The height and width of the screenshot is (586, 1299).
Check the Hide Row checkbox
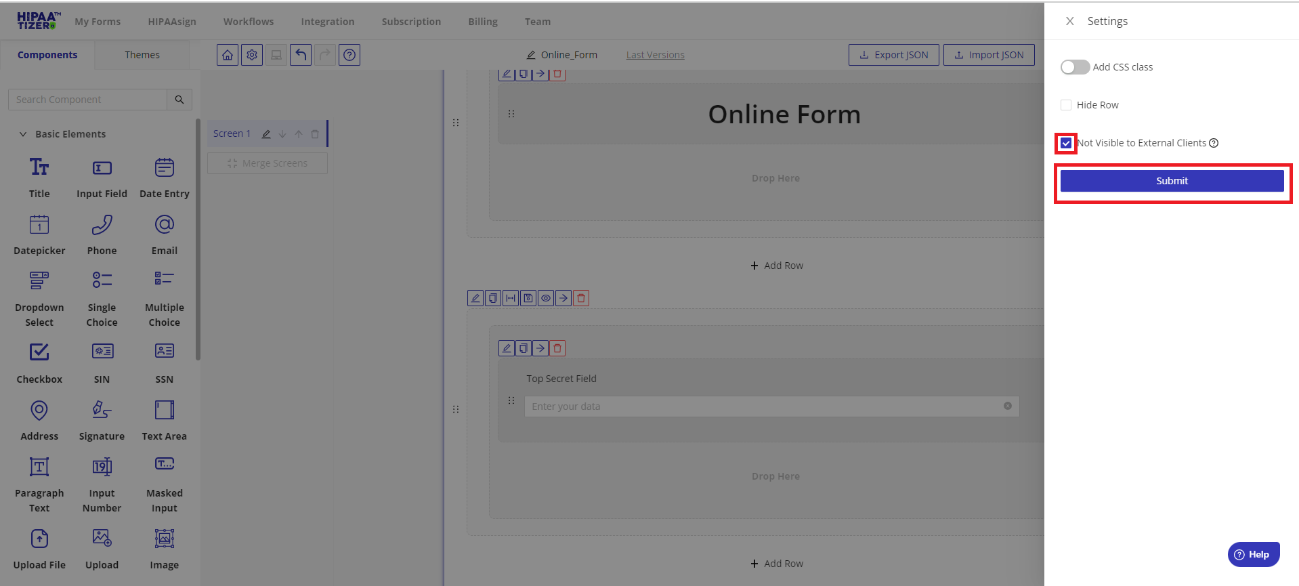click(1066, 105)
